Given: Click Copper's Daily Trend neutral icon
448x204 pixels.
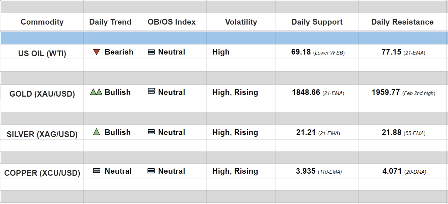Looking at the screenshot, I should coord(97,171).
